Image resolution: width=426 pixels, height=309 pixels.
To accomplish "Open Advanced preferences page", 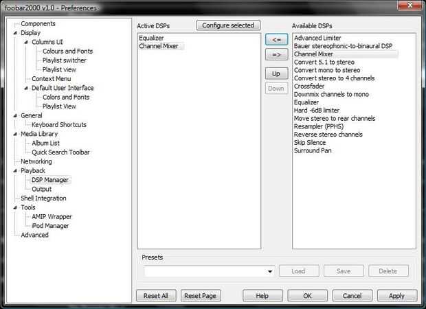I will pos(35,235).
